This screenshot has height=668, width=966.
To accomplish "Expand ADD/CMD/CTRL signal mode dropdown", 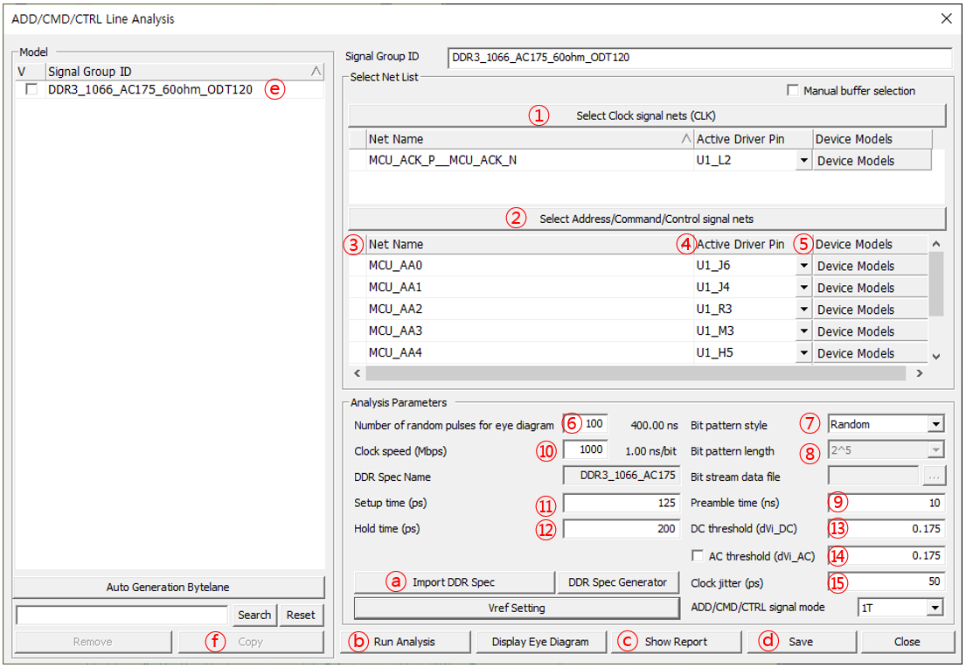I will 935,608.
